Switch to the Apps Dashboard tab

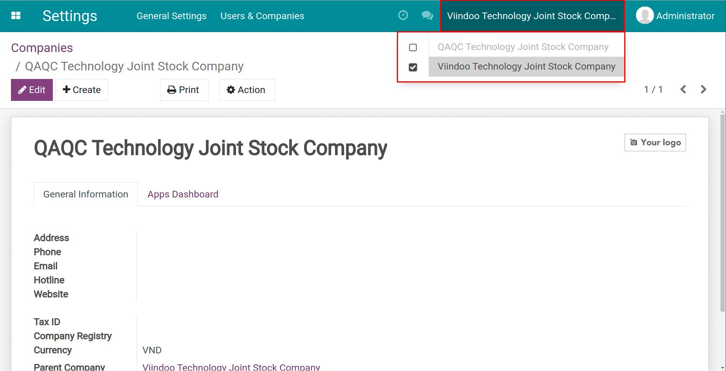pyautogui.click(x=183, y=194)
